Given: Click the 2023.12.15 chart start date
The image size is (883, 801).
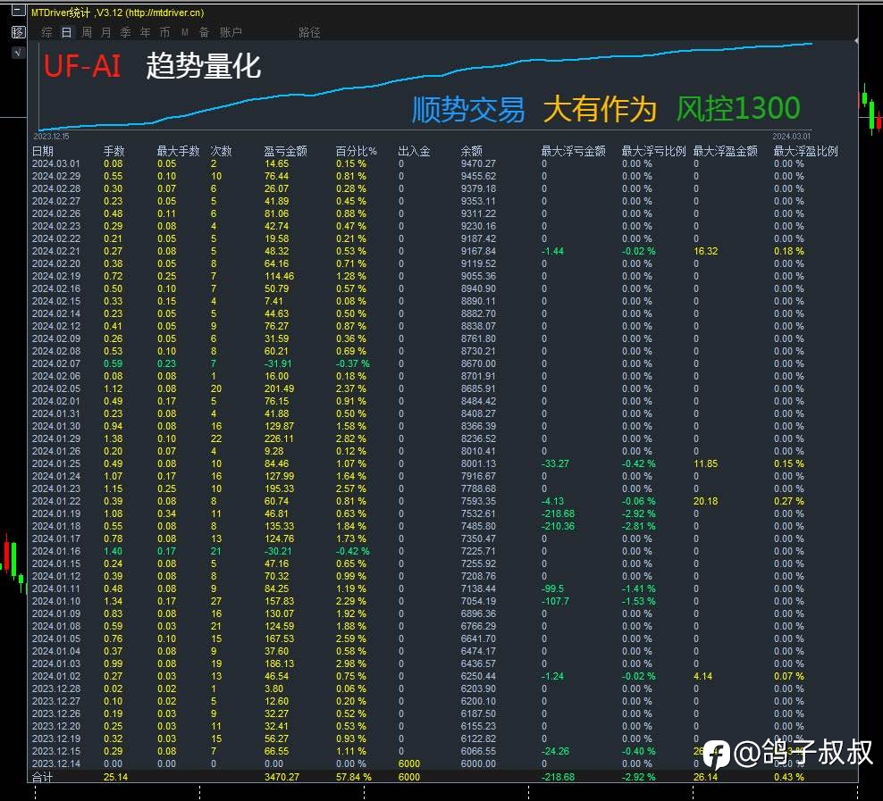Looking at the screenshot, I should 51,136.
